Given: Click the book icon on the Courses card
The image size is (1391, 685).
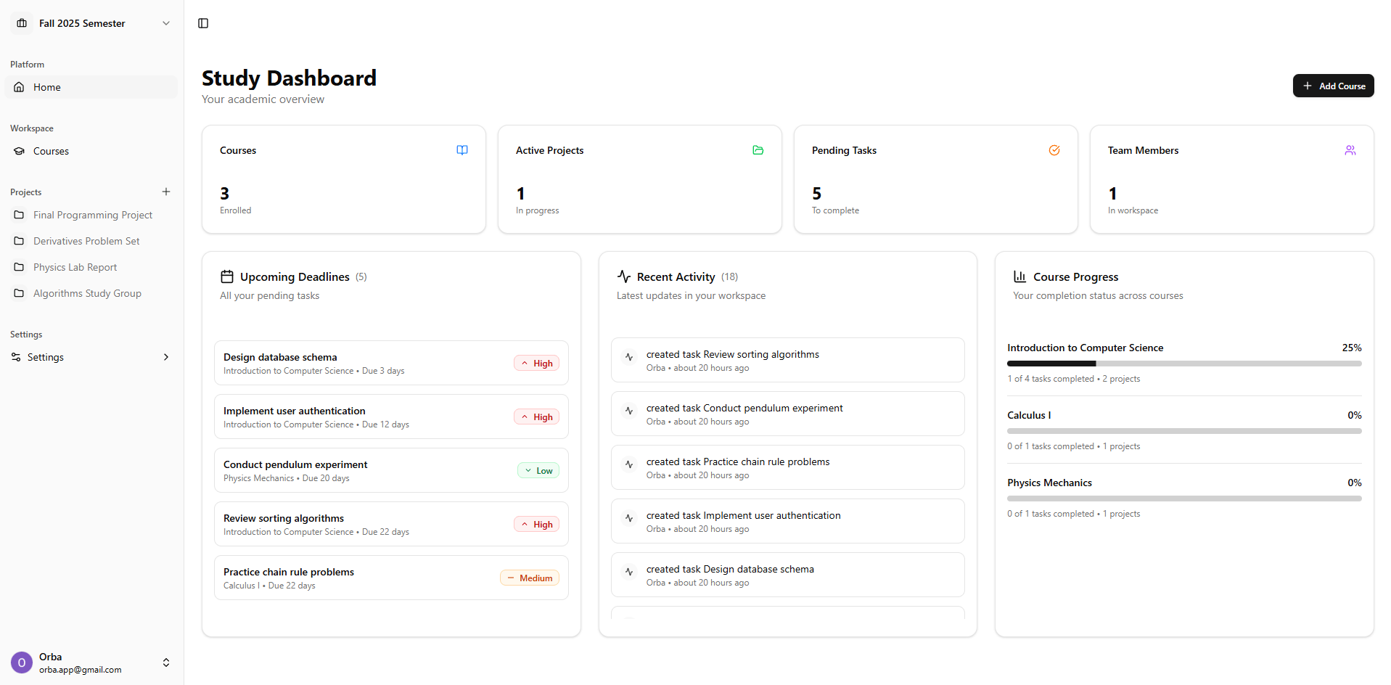Looking at the screenshot, I should click(x=462, y=150).
